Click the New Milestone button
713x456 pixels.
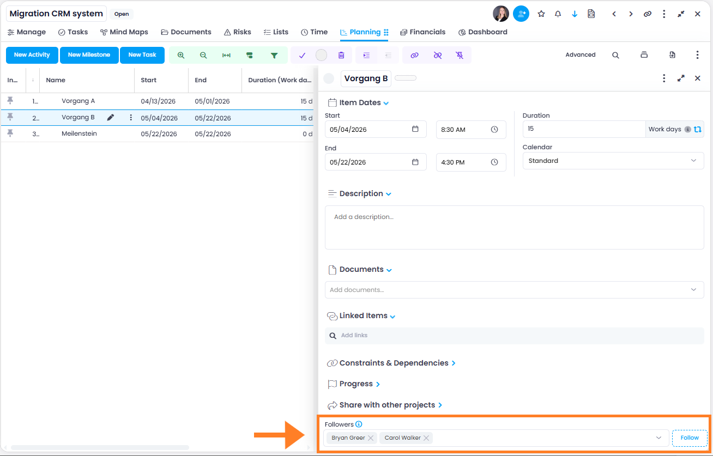point(89,55)
